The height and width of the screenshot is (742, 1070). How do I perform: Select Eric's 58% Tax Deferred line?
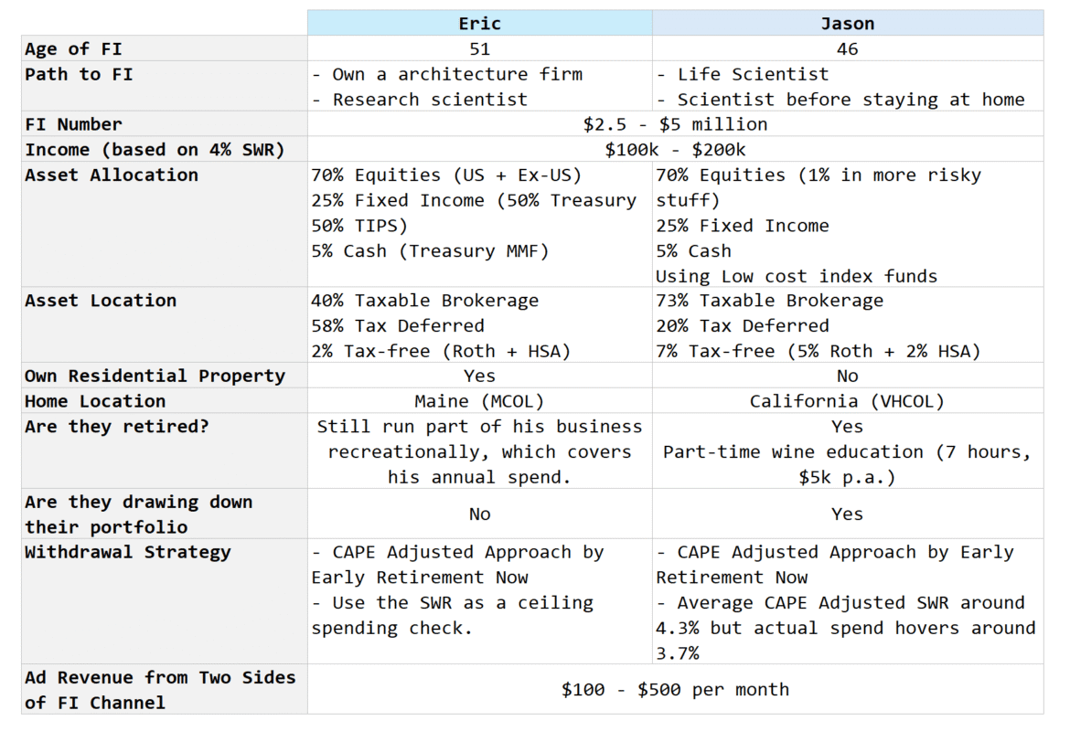(398, 325)
